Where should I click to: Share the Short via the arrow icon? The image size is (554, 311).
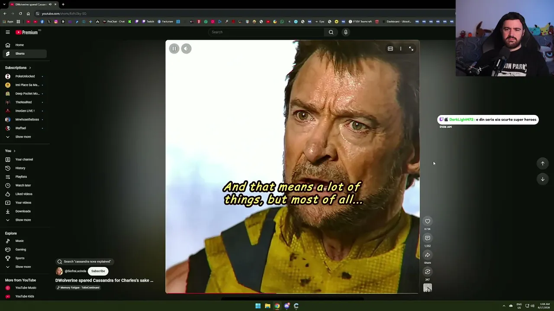tap(428, 255)
